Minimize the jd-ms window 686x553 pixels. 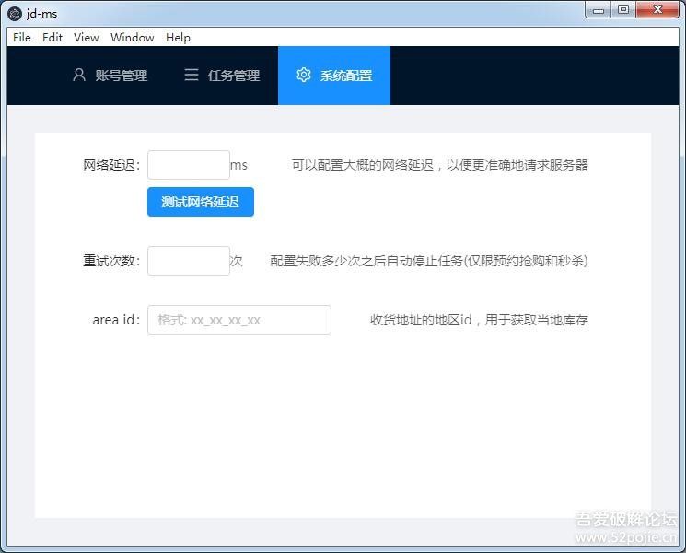[599, 10]
